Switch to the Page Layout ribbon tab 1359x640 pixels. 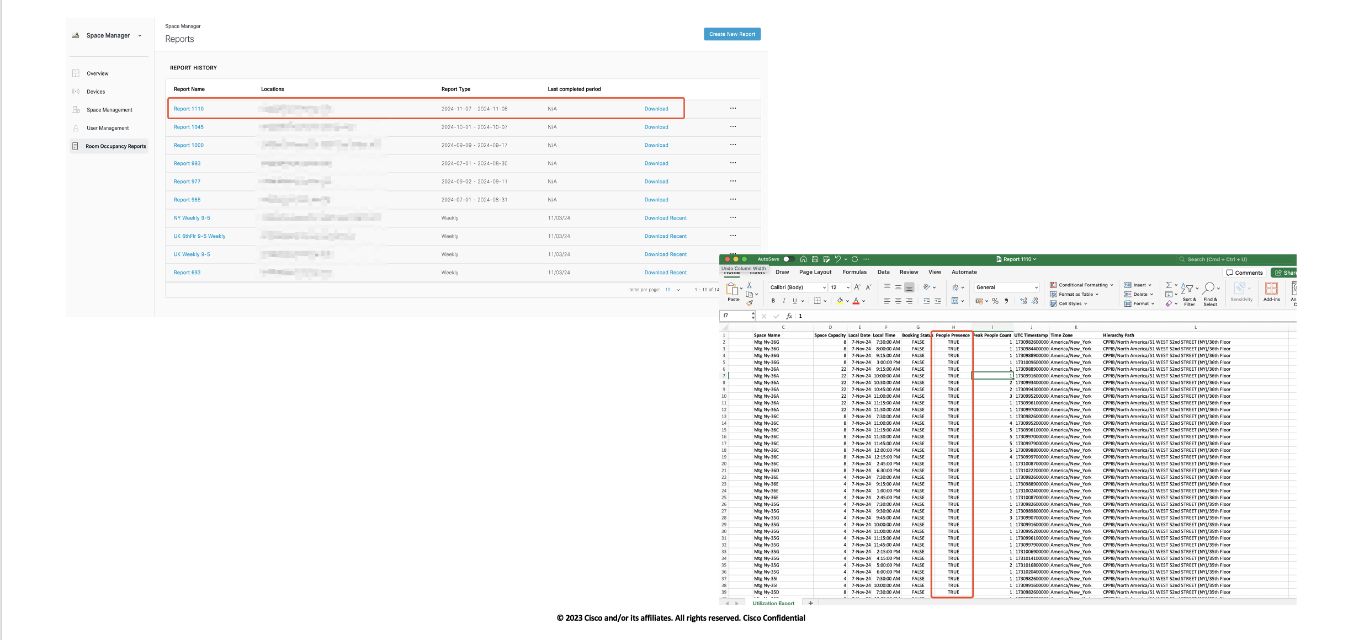815,272
